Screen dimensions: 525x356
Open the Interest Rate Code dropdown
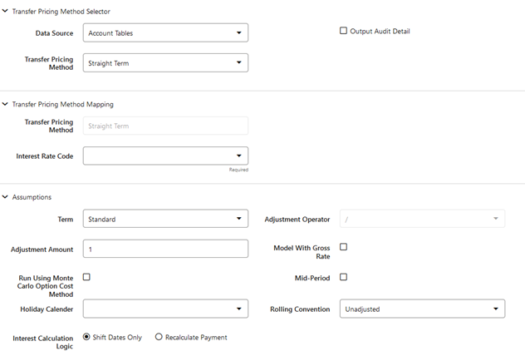pos(165,156)
